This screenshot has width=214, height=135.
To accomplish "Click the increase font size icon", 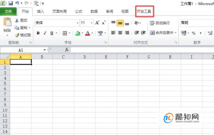I will click(x=97, y=23).
